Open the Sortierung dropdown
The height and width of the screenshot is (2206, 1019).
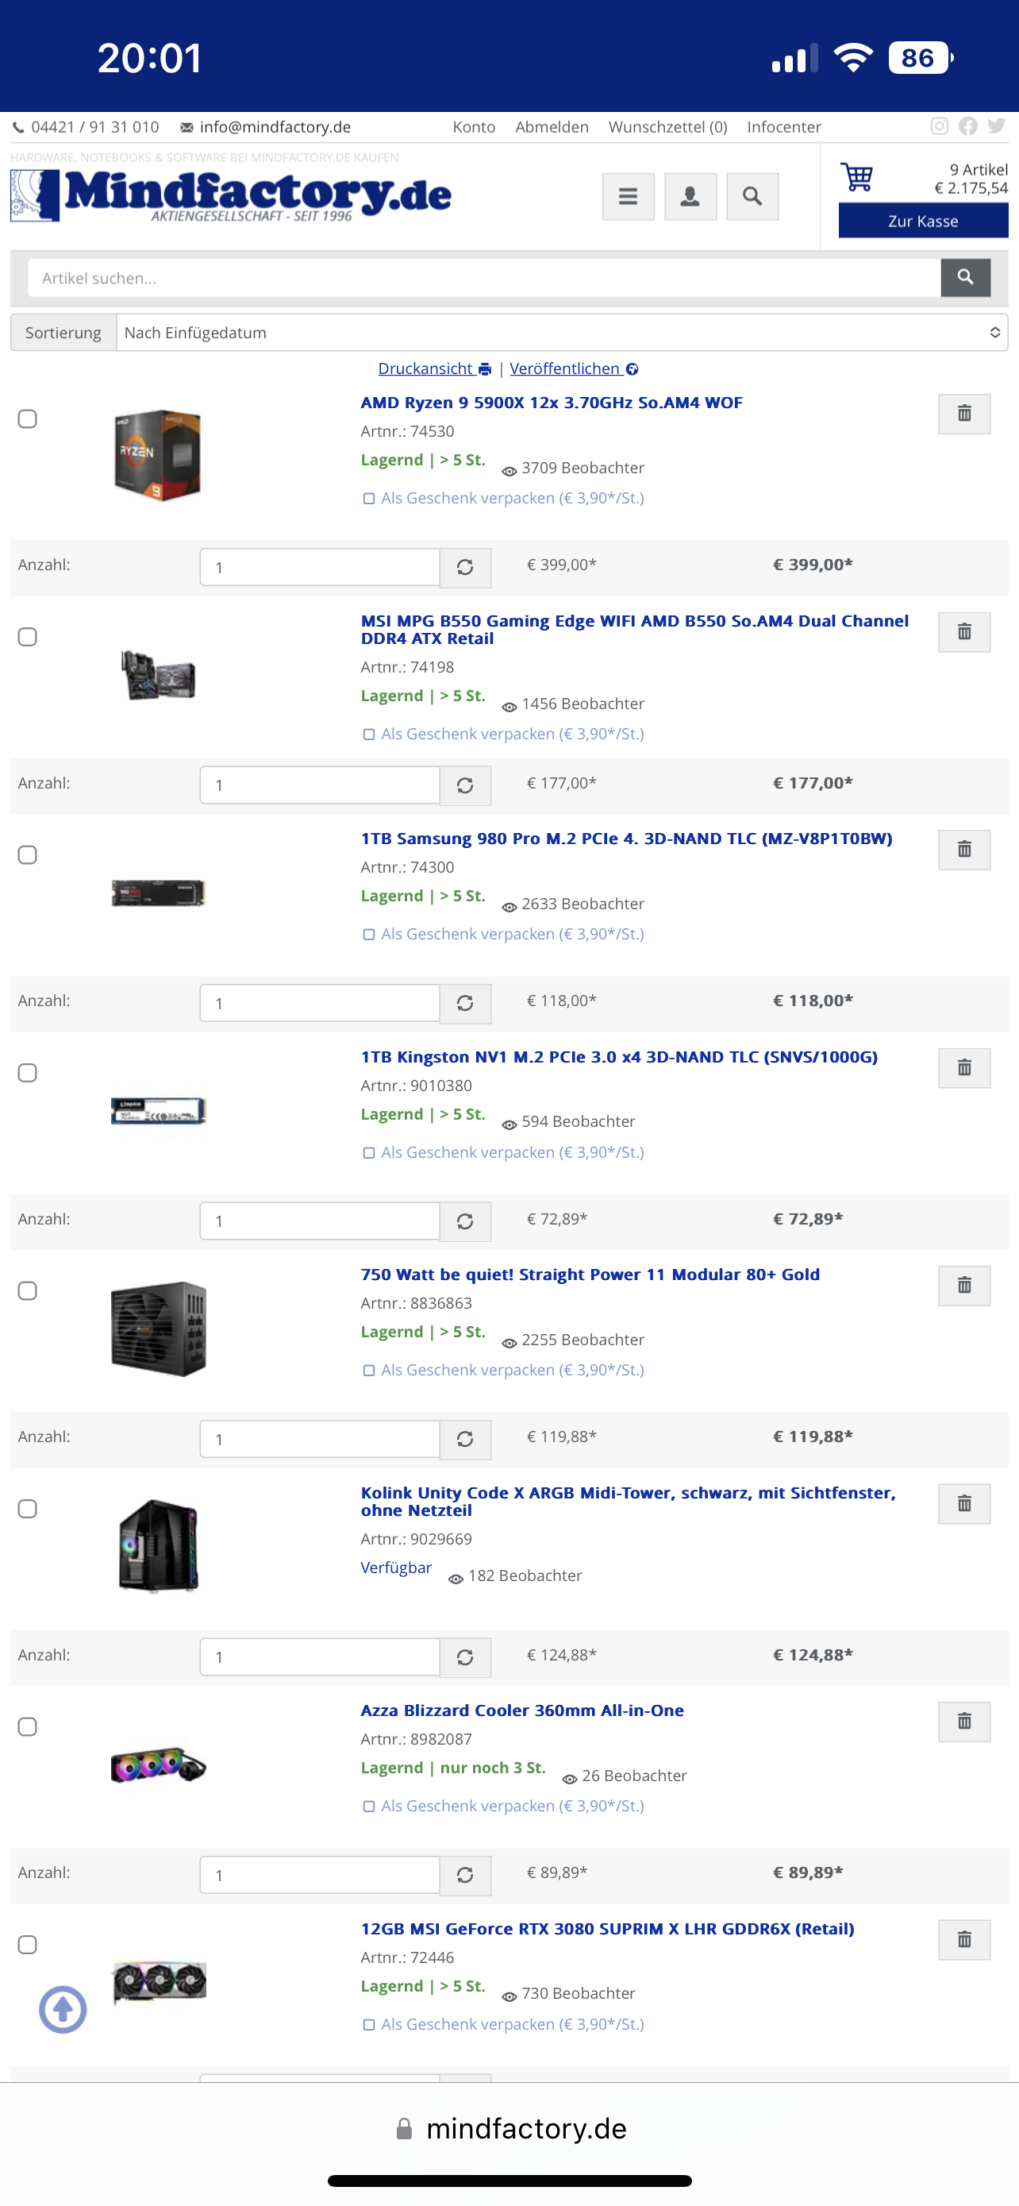pyautogui.click(x=561, y=332)
